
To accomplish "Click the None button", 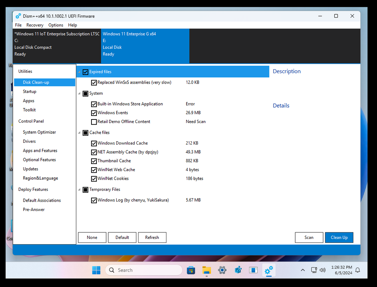I will coord(92,237).
